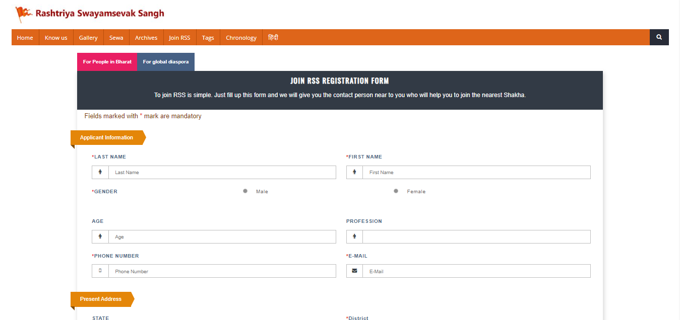Click the Present Address section ribbon
The width and height of the screenshot is (680, 320).
coord(102,299)
